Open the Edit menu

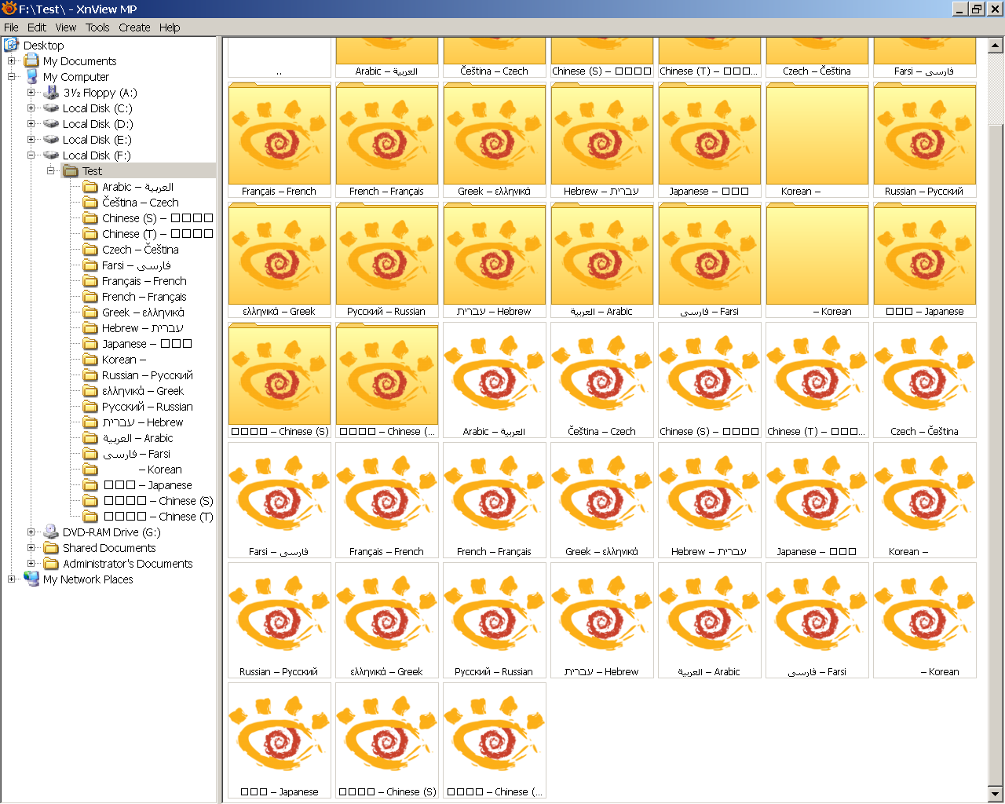click(x=37, y=27)
